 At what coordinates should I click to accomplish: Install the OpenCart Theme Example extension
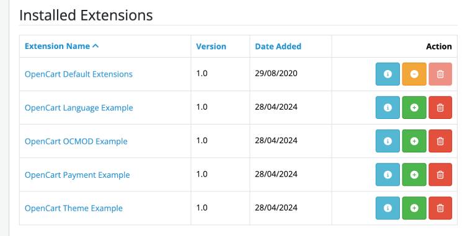click(414, 208)
